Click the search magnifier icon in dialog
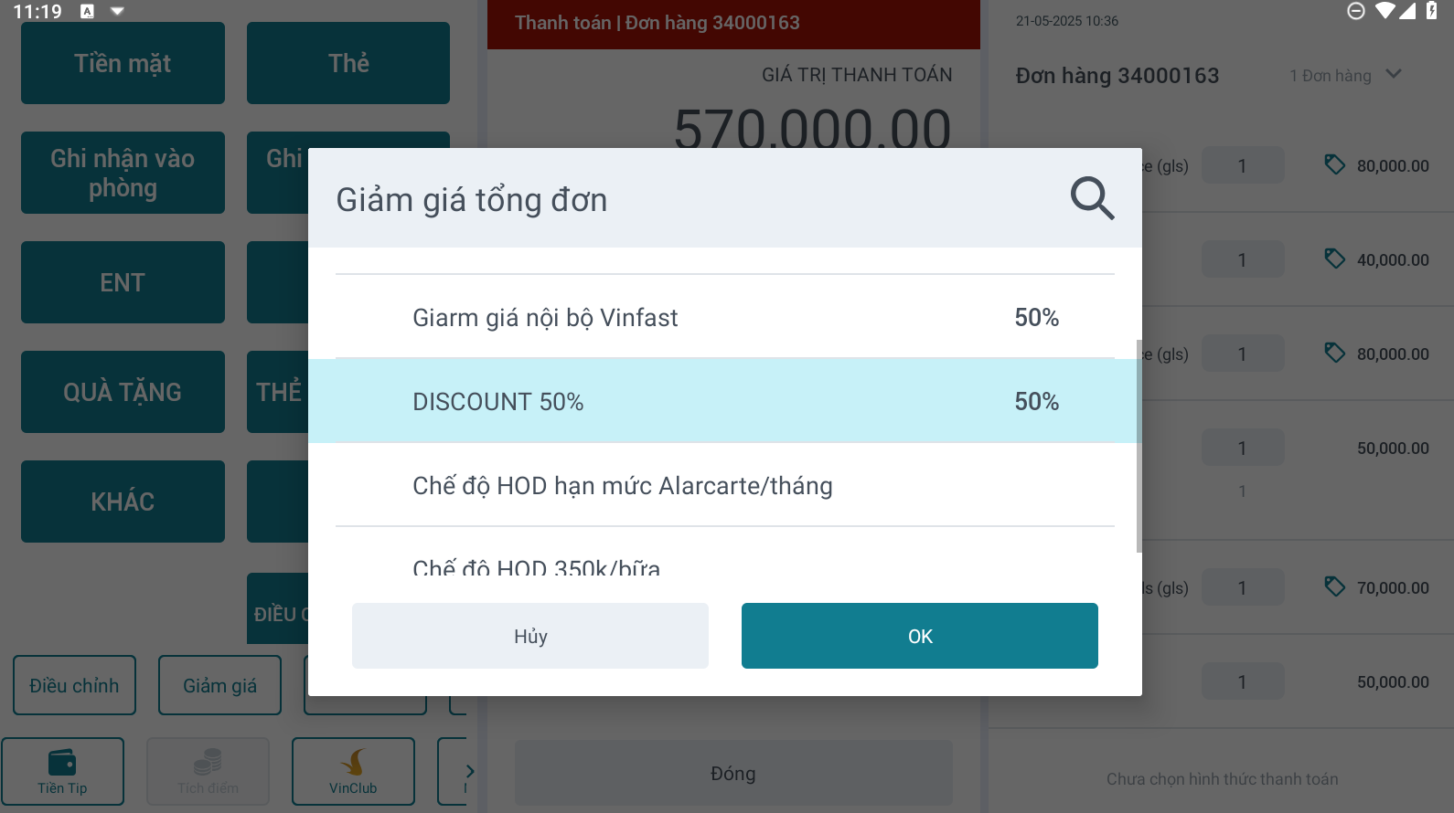The width and height of the screenshot is (1454, 813). coord(1092,198)
